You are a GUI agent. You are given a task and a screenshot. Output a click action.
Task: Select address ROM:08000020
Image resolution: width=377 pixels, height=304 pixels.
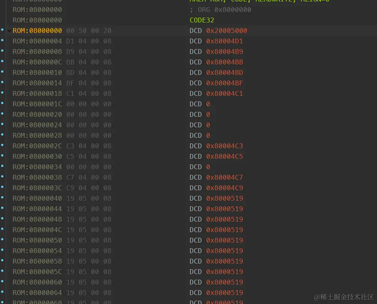click(x=37, y=114)
